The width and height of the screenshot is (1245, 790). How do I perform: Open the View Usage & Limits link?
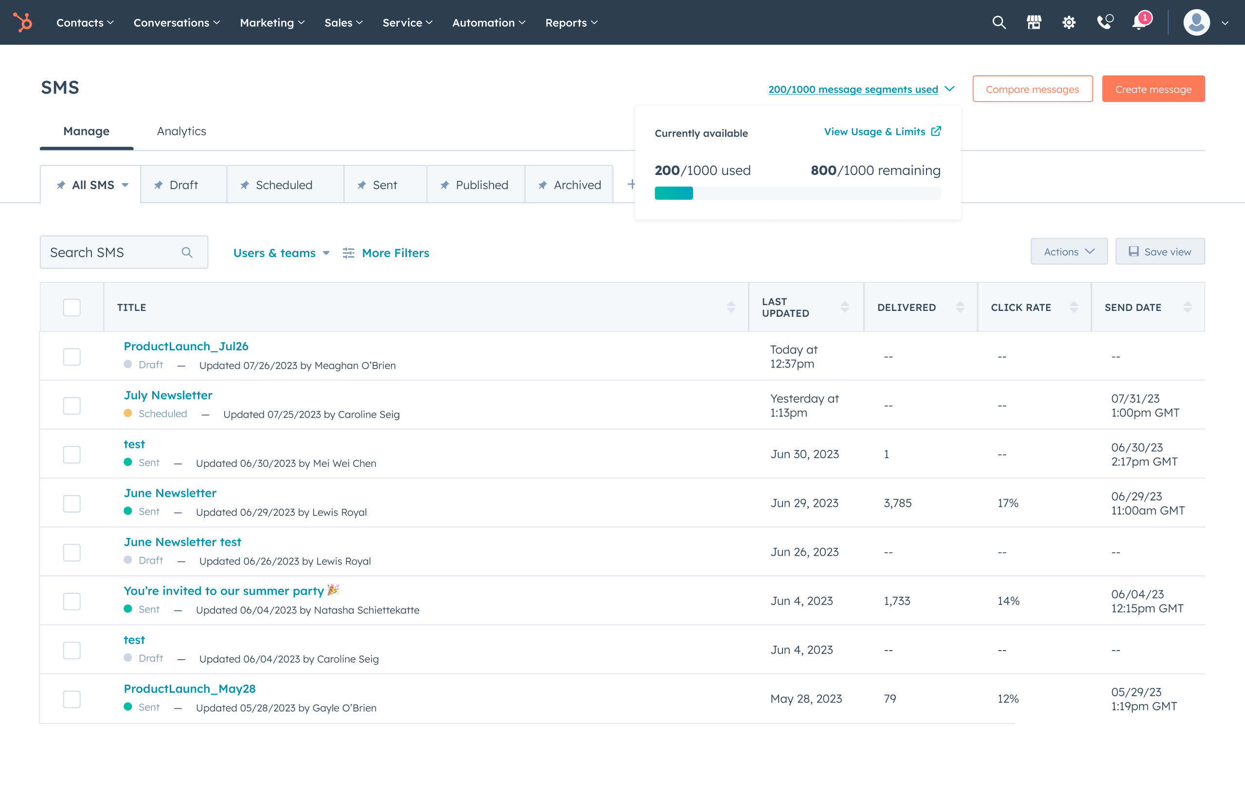[882, 132]
